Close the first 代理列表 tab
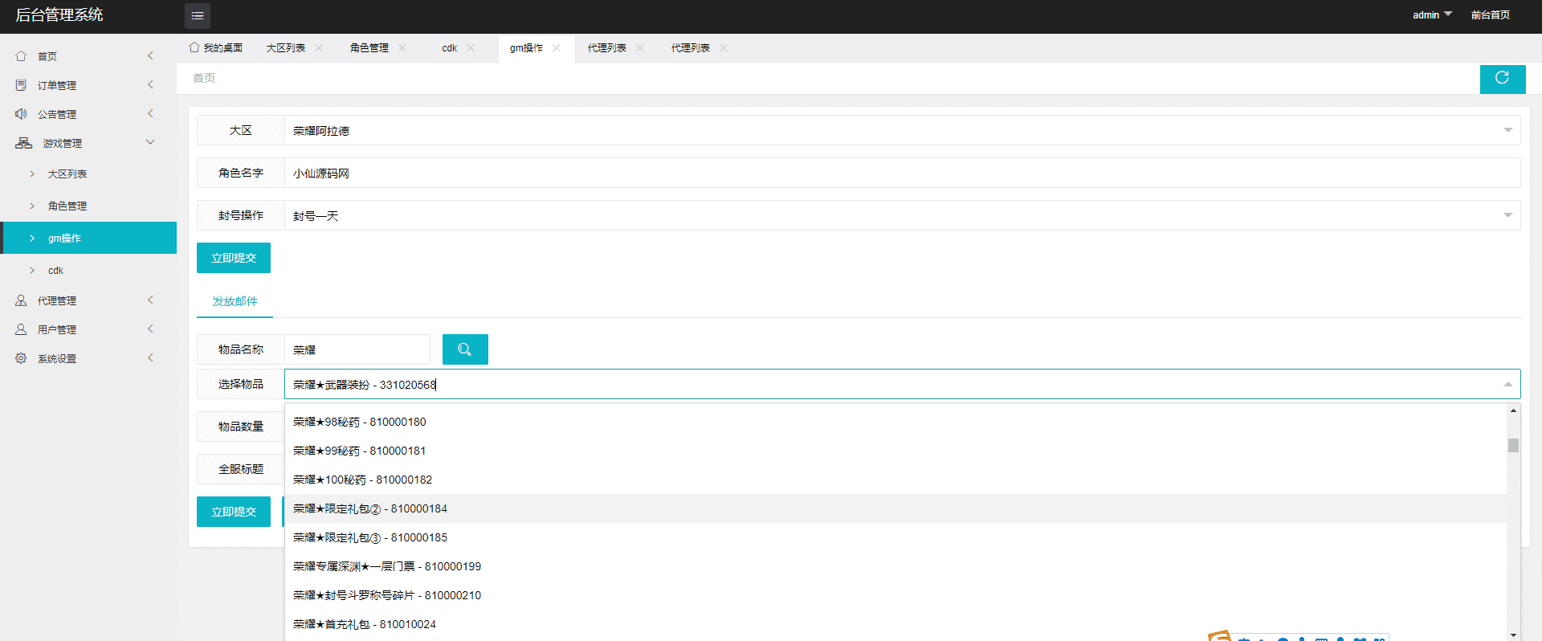This screenshot has height=641, width=1542. pyautogui.click(x=640, y=48)
